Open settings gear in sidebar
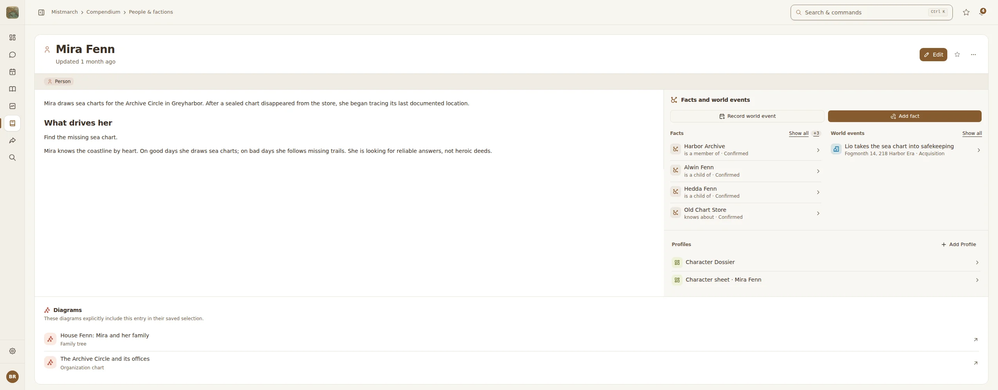 tap(12, 351)
